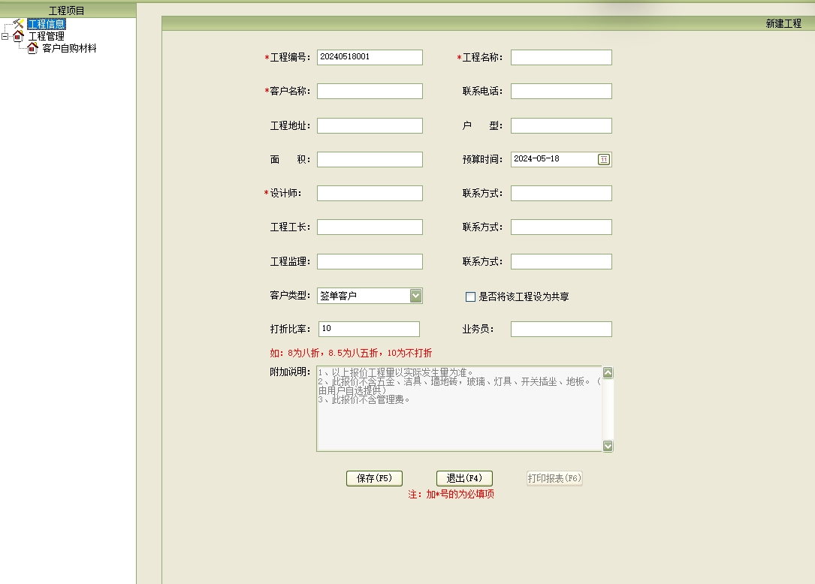815x584 pixels.
Task: Collapse the 工程管理 tree node
Action: pos(5,36)
